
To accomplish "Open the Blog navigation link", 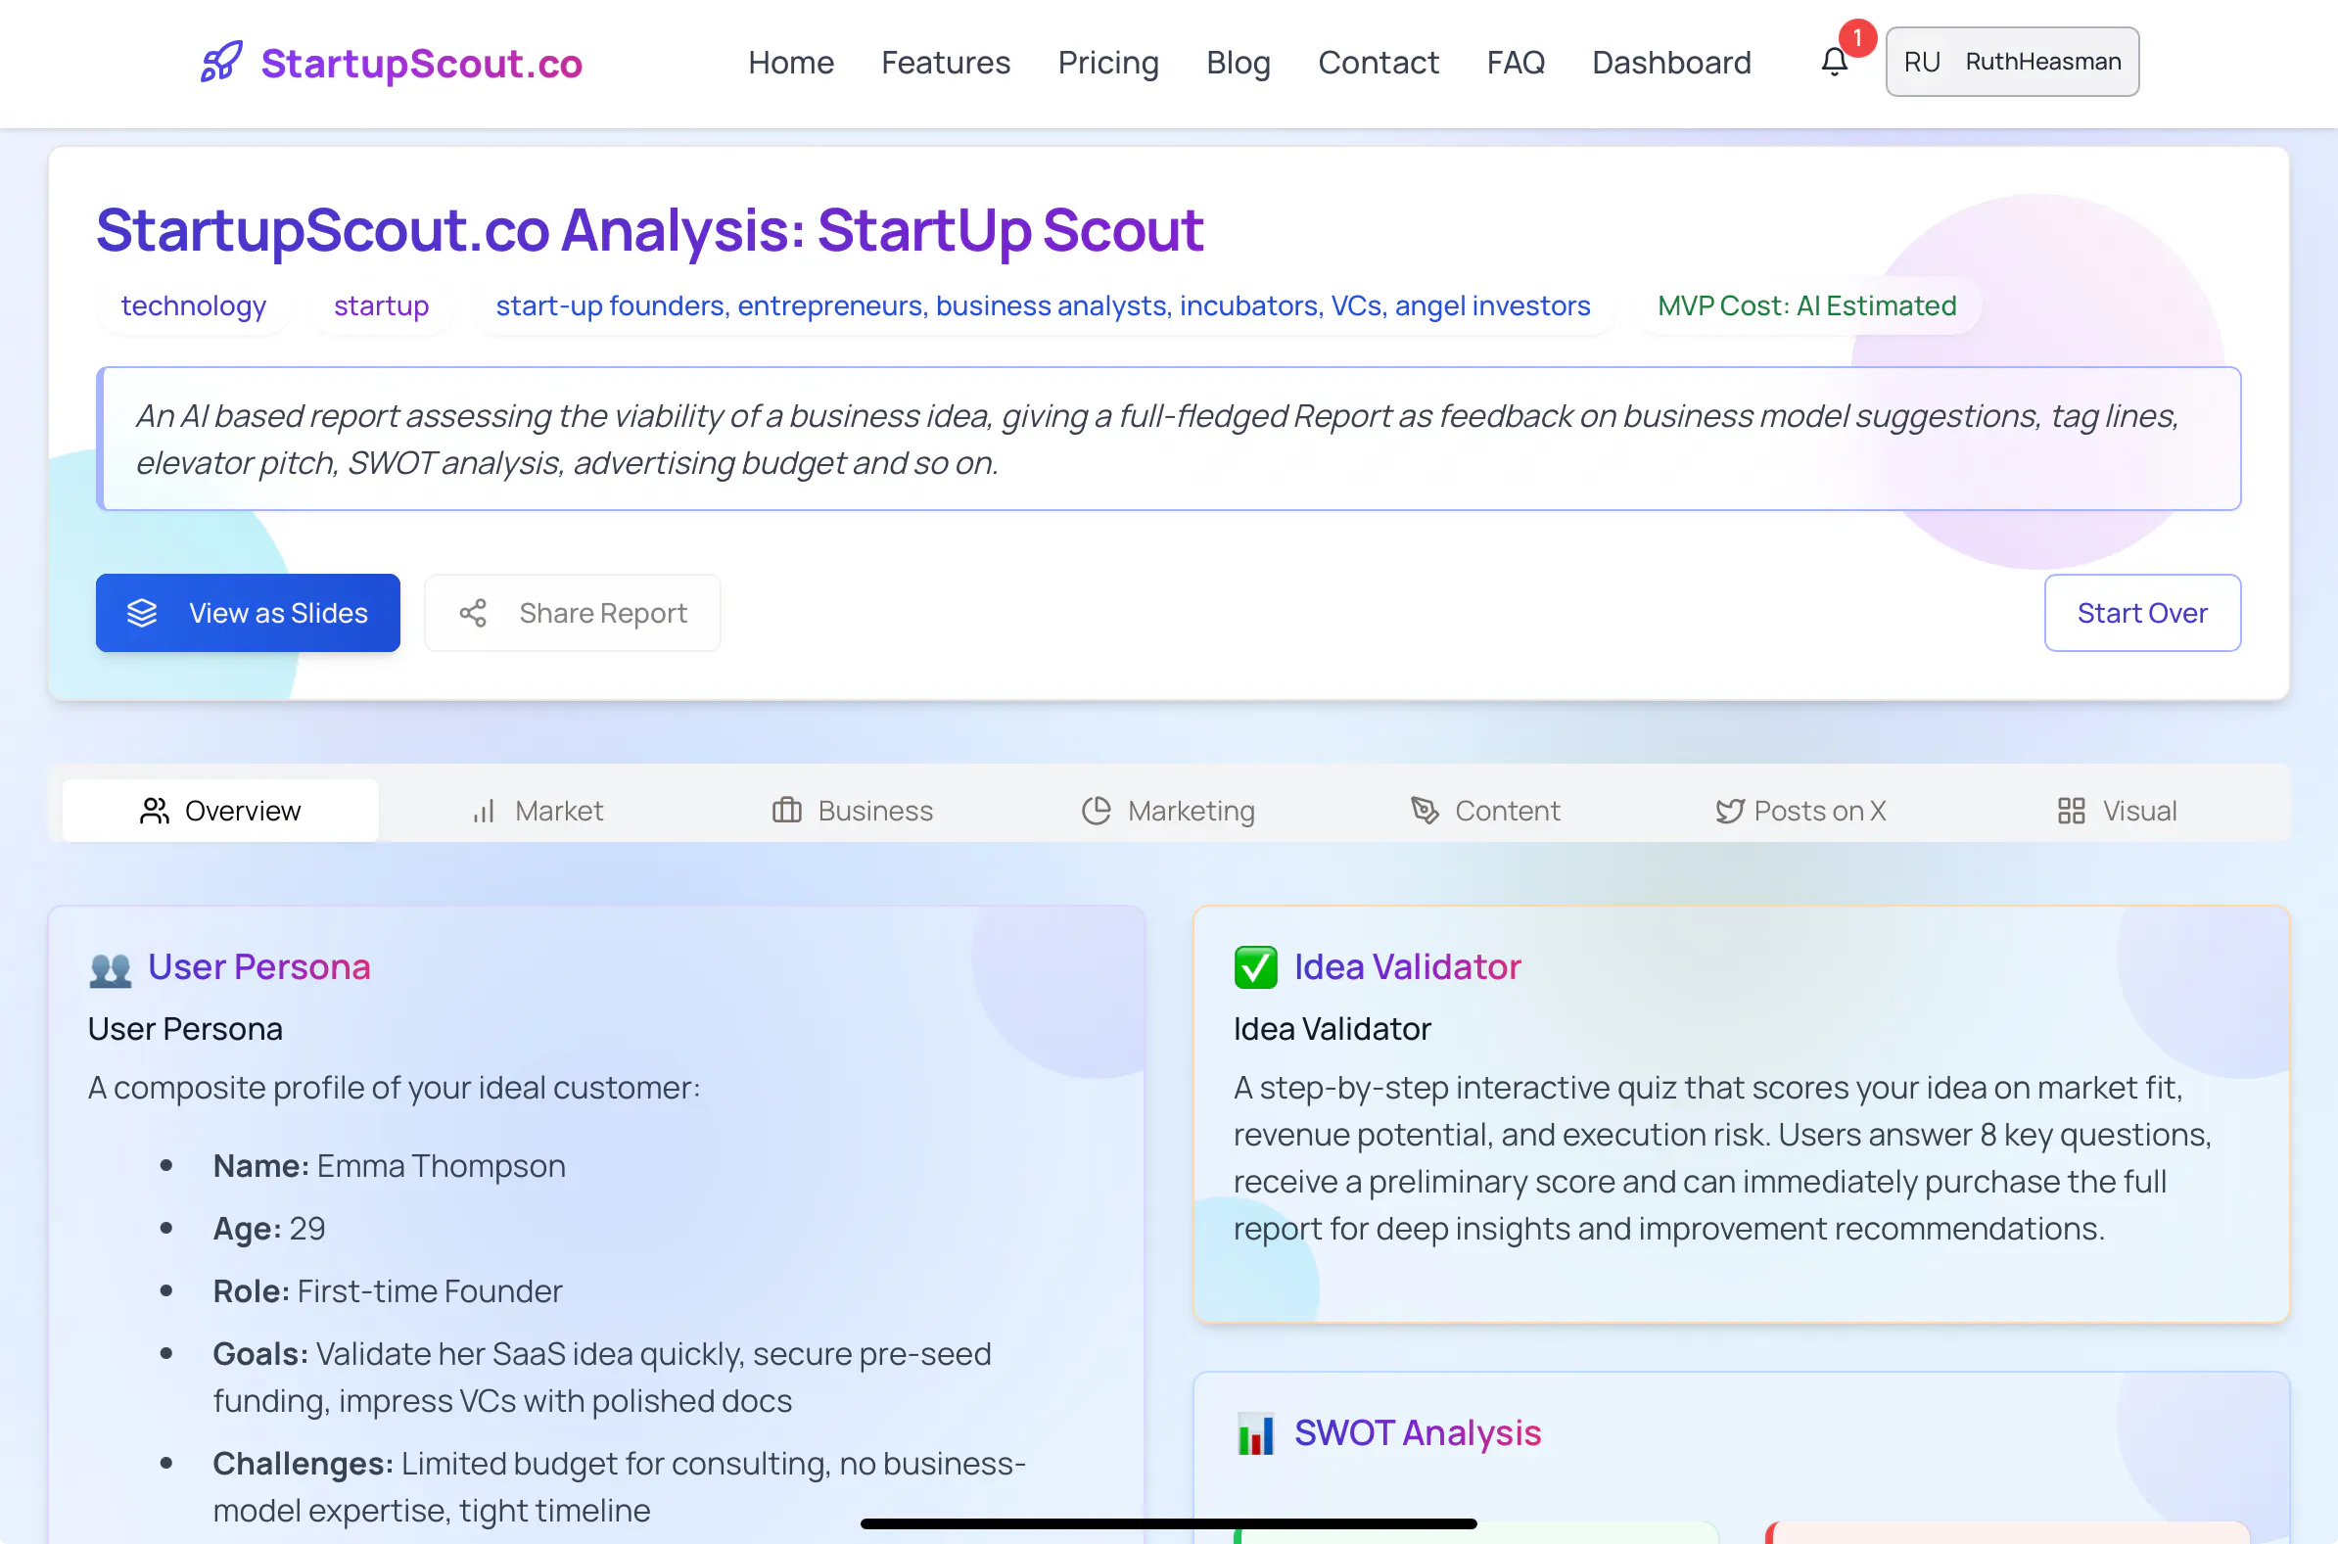I will click(1239, 62).
